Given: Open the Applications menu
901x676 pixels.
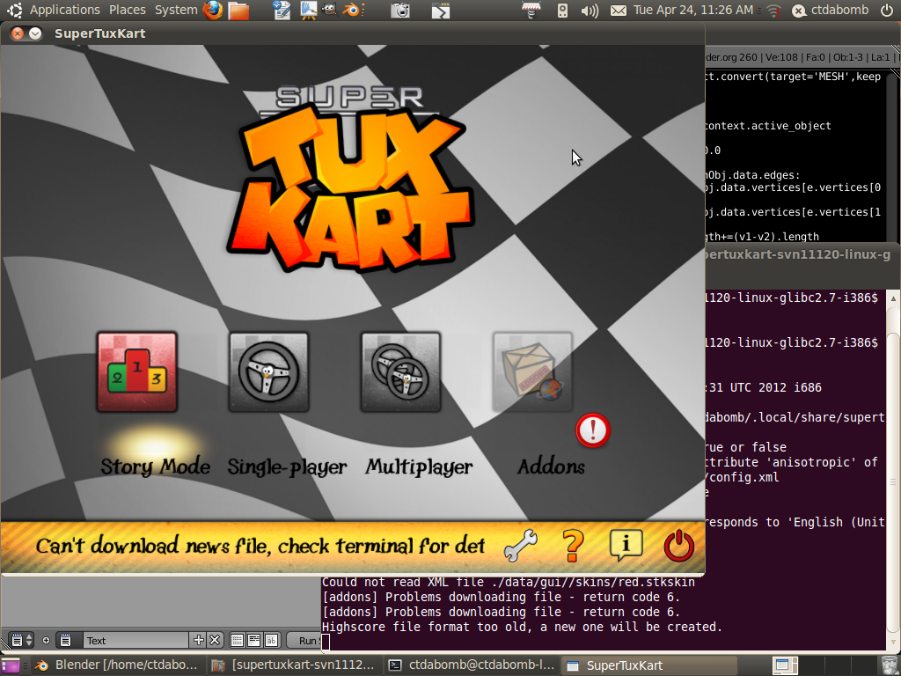Looking at the screenshot, I should tap(64, 11).
